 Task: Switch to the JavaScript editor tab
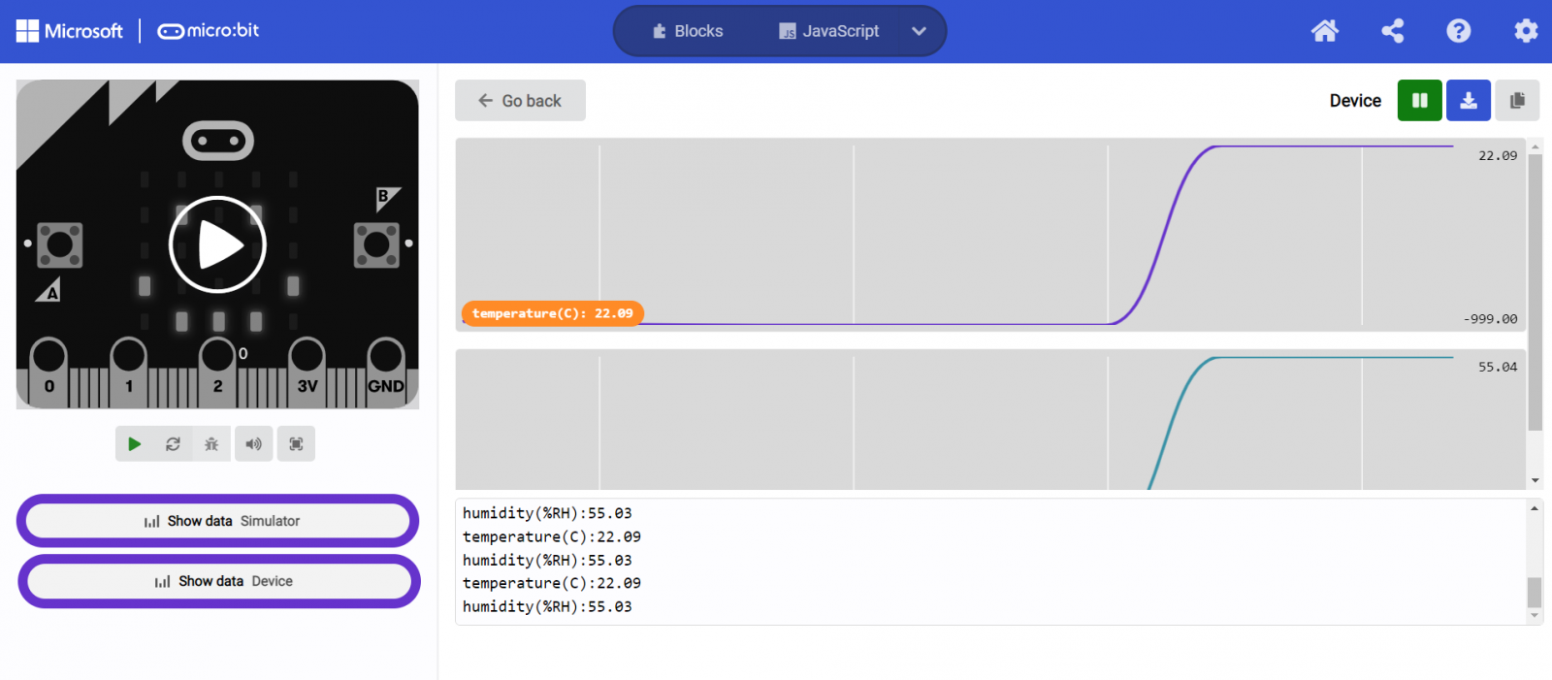click(x=829, y=31)
